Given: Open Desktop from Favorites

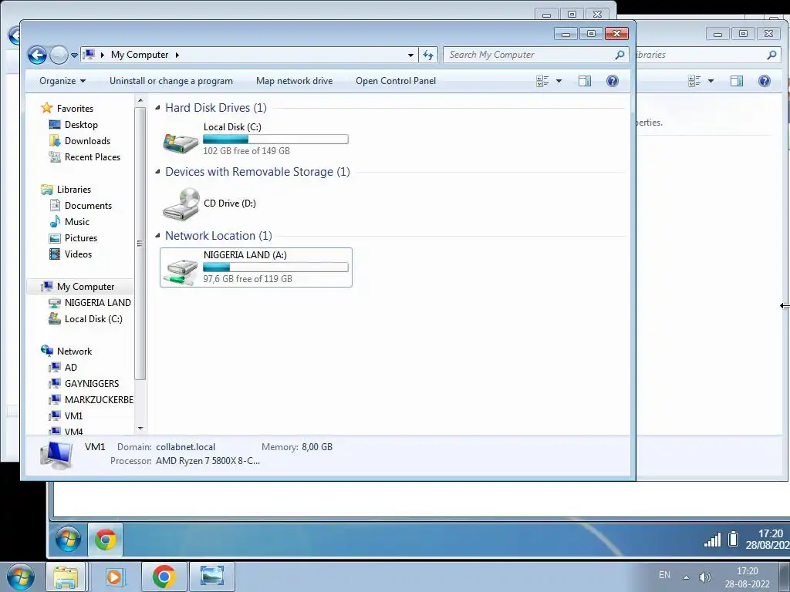Looking at the screenshot, I should (x=81, y=125).
